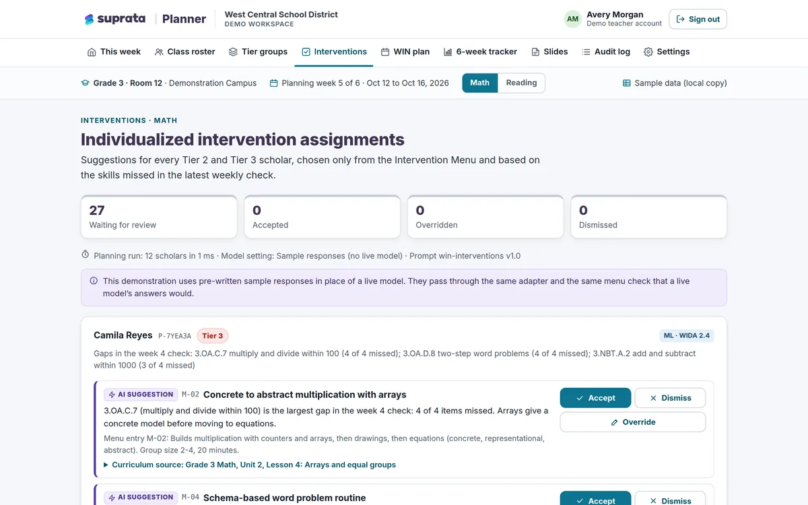Image resolution: width=808 pixels, height=505 pixels.
Task: Click the ML · WIDA 2.4 badge
Action: [686, 335]
